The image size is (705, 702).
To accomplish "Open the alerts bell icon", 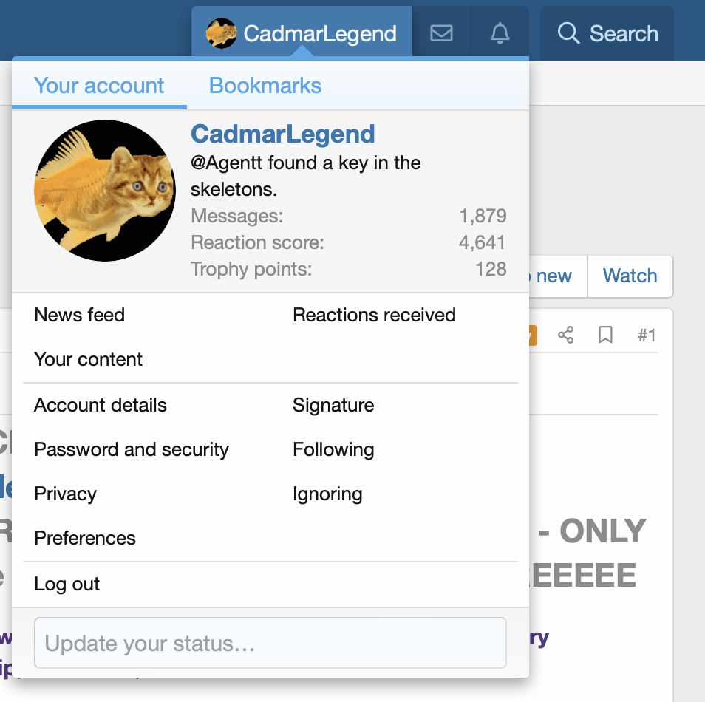I will click(x=500, y=33).
